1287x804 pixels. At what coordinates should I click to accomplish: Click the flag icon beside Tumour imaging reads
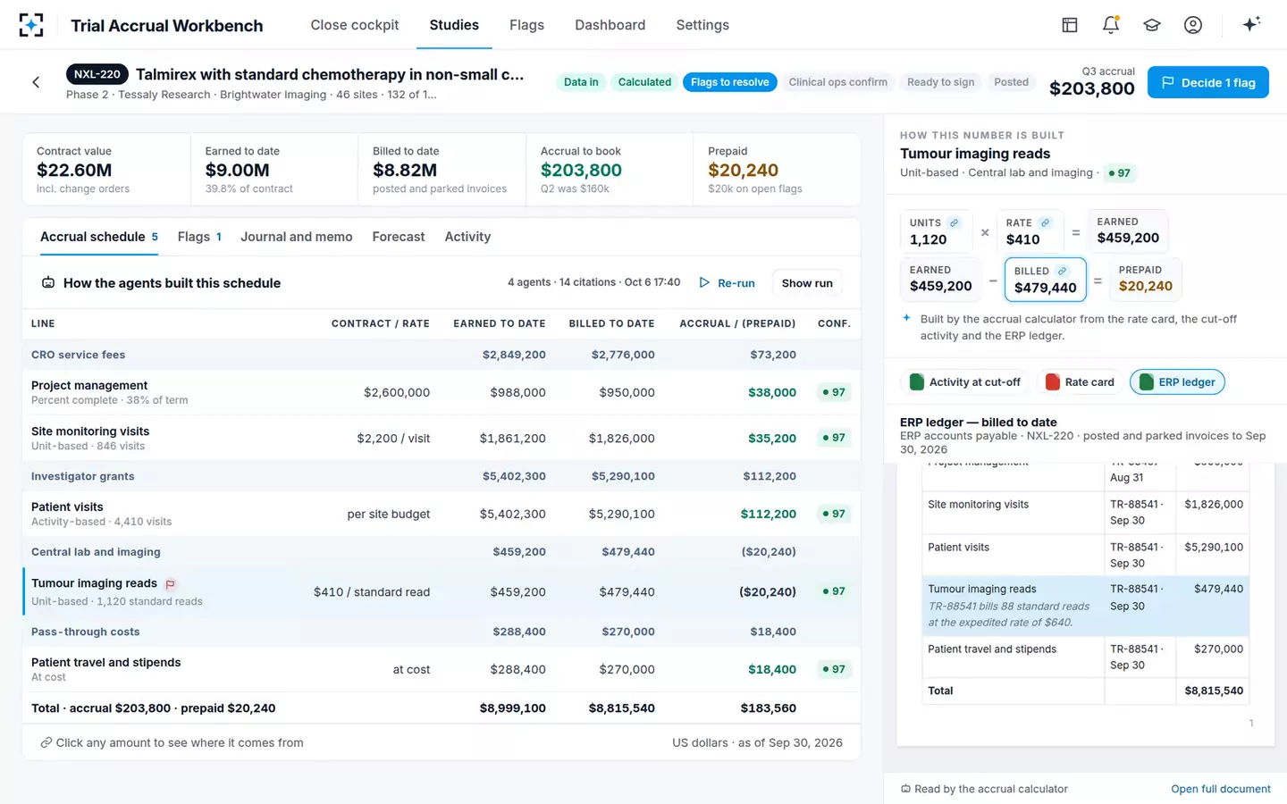(x=170, y=584)
